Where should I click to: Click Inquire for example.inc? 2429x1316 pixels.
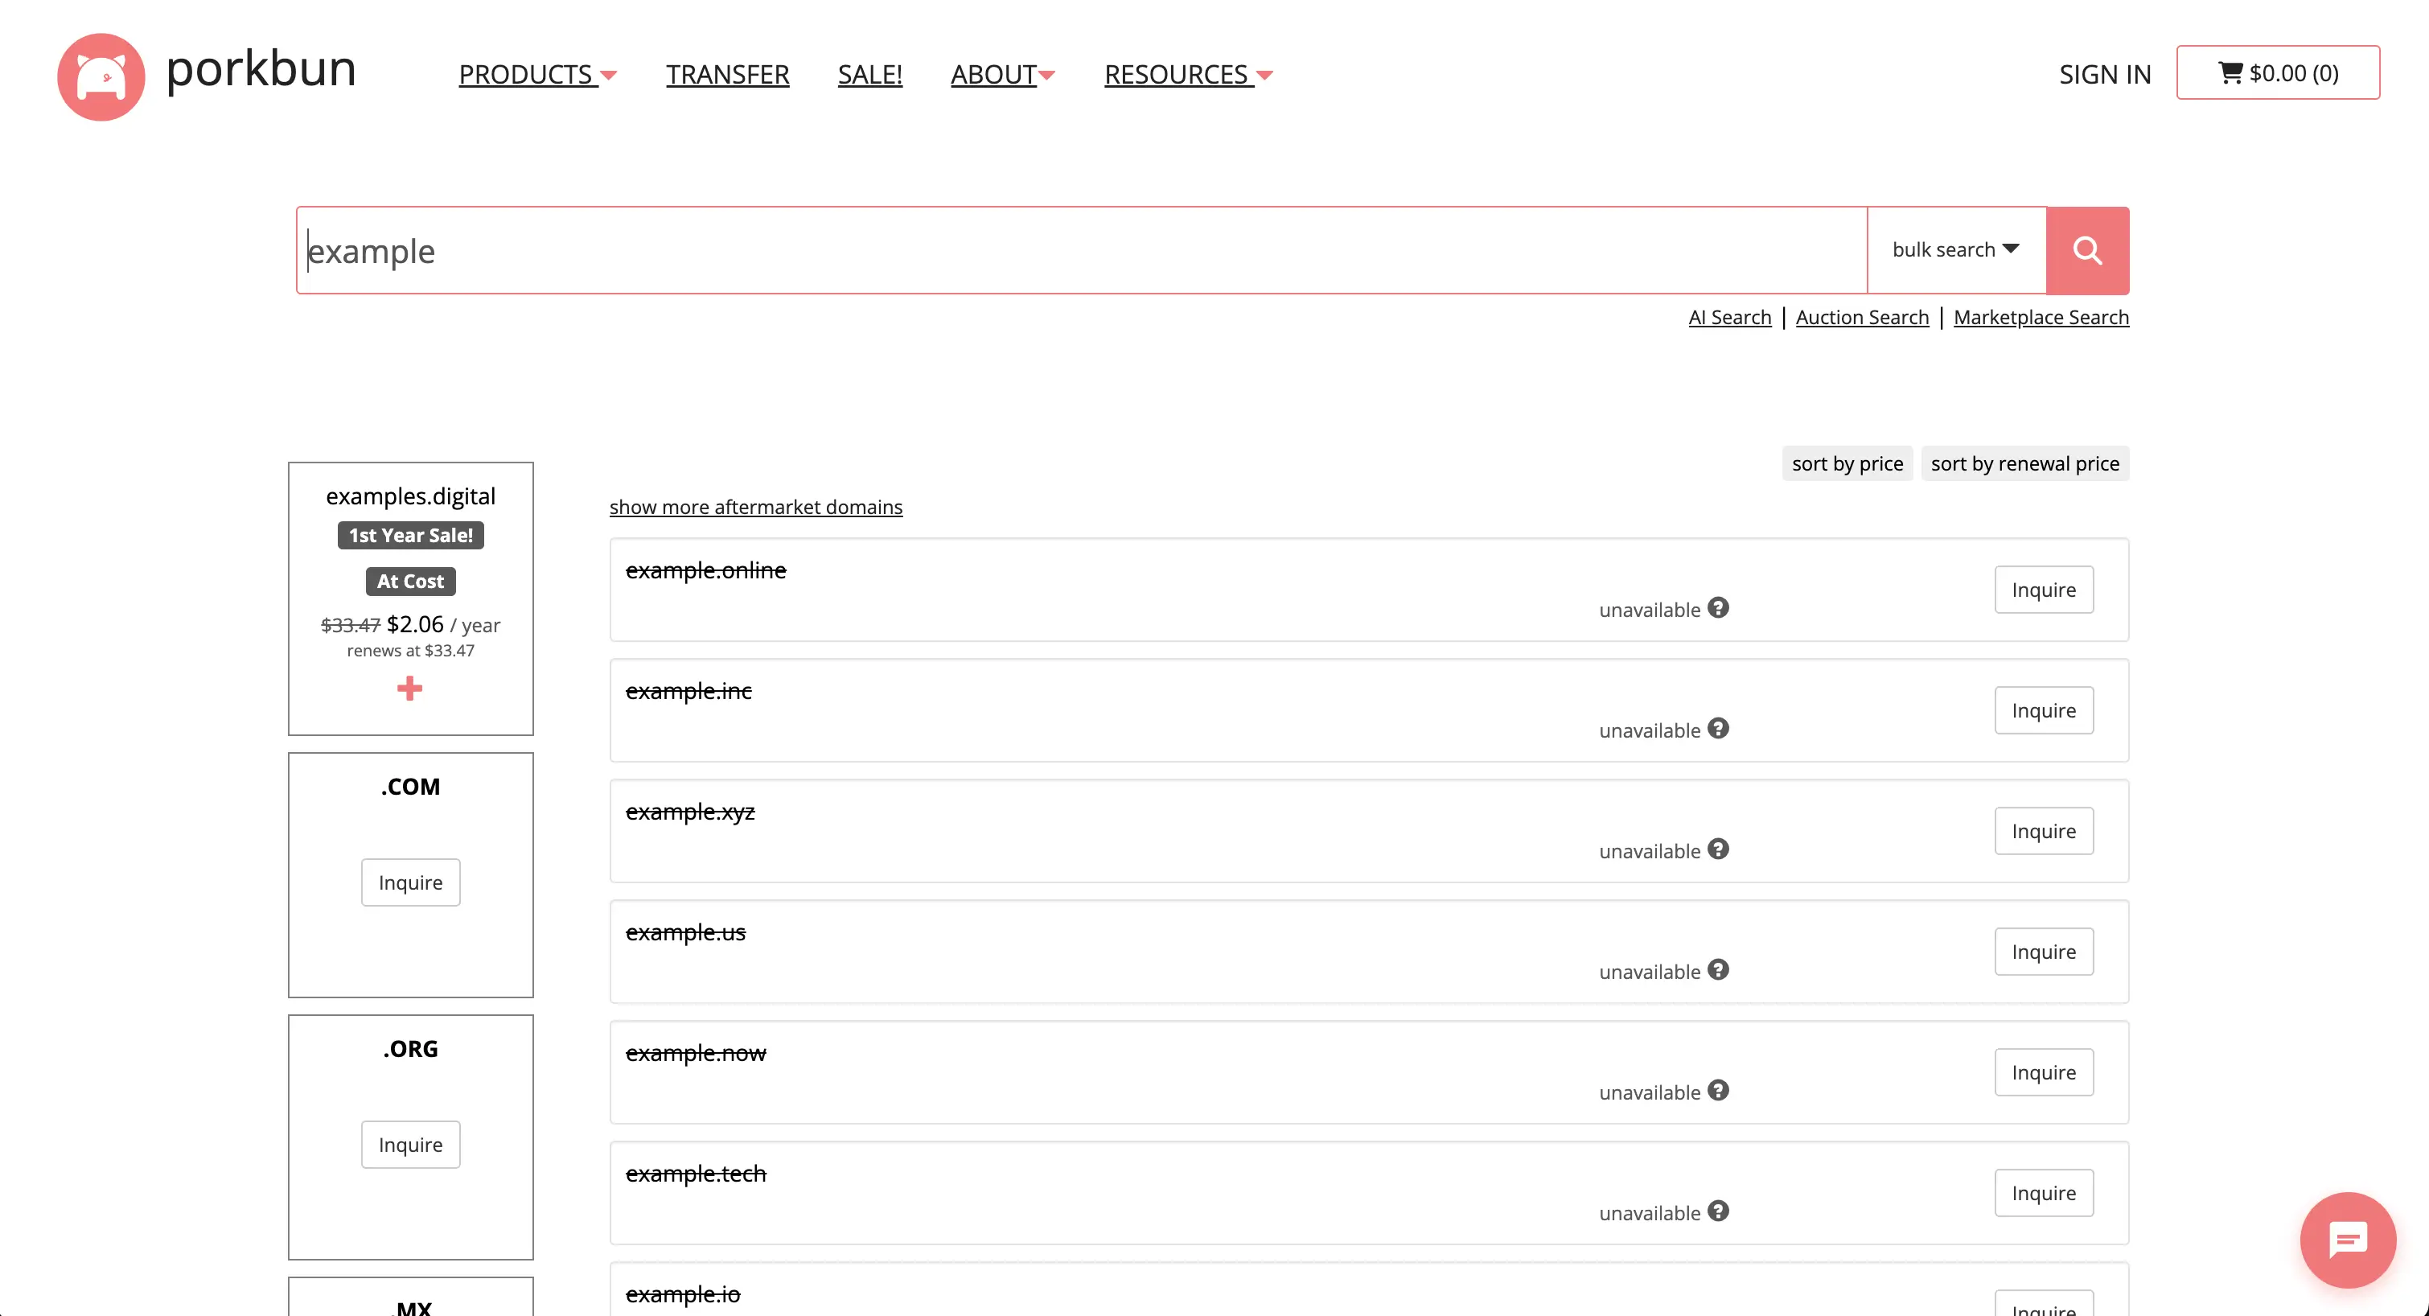(x=2044, y=709)
